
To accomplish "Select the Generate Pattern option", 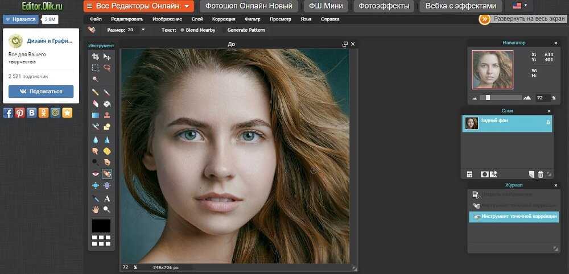I will (246, 30).
